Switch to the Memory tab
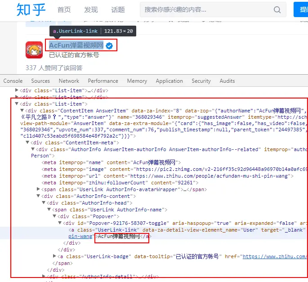The image size is (308, 282). (x=137, y=81)
